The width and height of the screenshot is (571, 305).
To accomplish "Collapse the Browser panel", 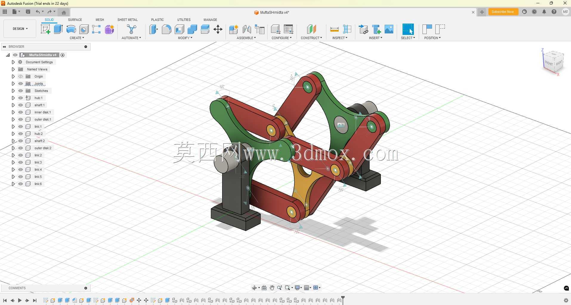I will 4,47.
